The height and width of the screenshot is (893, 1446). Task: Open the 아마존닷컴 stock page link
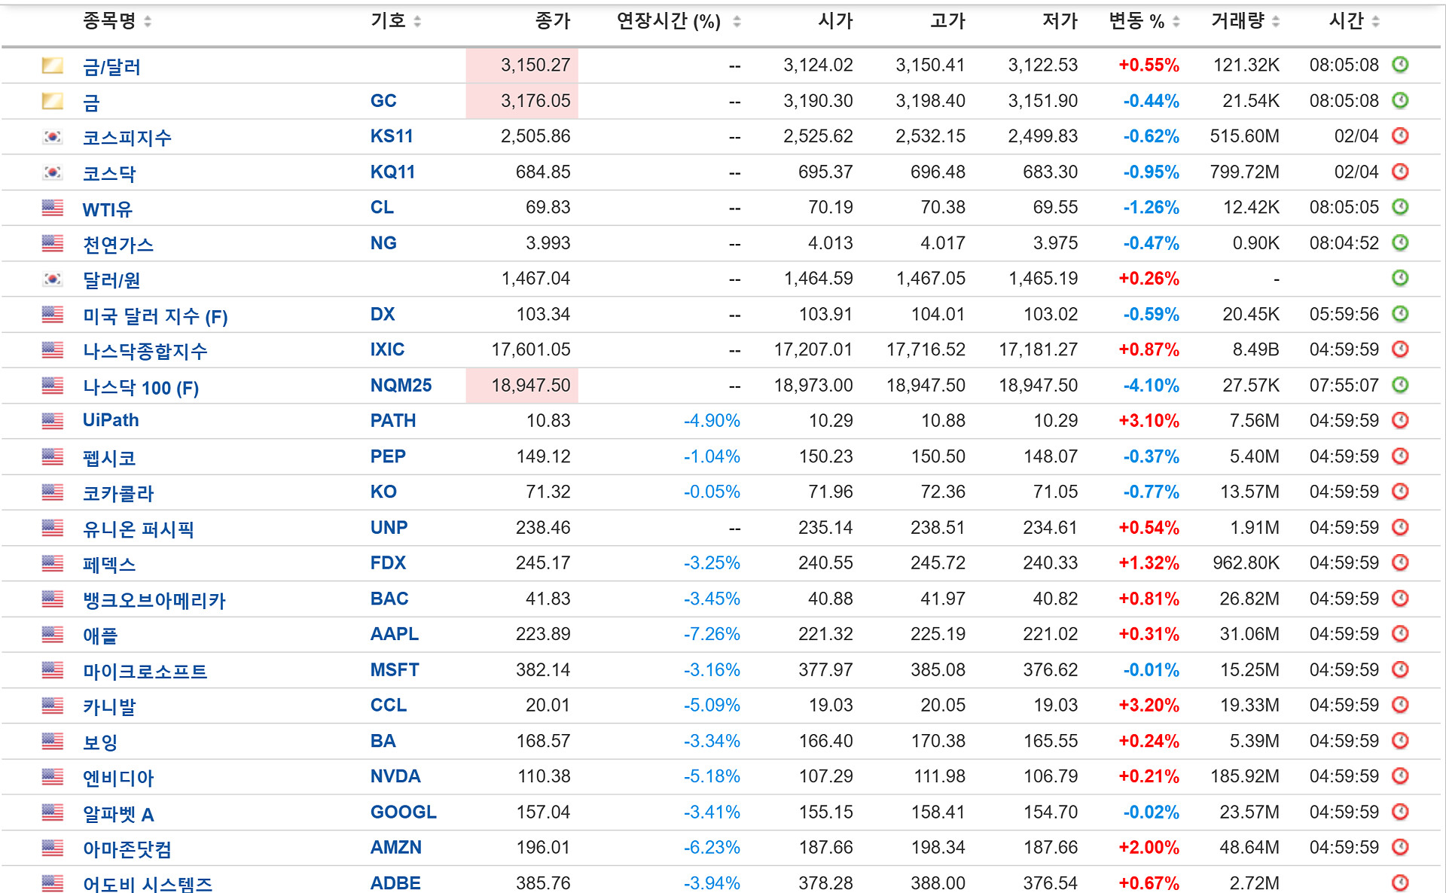tap(127, 849)
